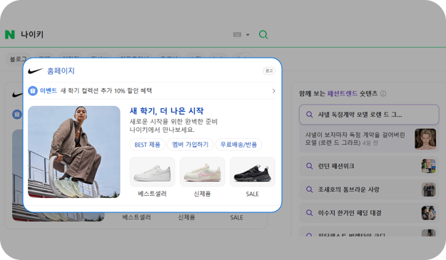Click search icon beside 샤넬 독점계약 모델

click(x=309, y=115)
